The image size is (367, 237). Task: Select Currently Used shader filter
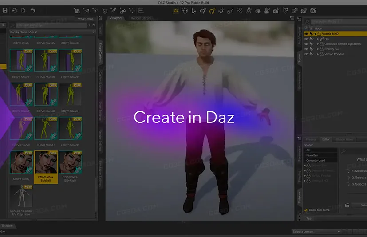click(316, 160)
